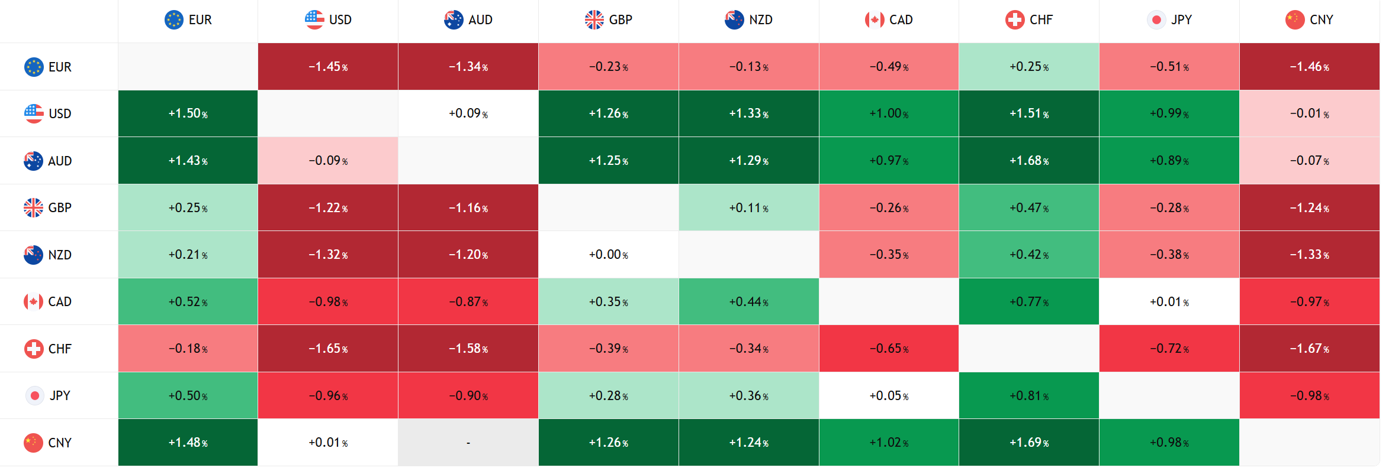The image size is (1392, 471).
Task: Open the EUR/USD cell showing −1.45%
Action: point(328,67)
